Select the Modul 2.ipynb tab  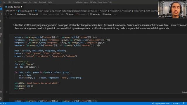[14, 7]
